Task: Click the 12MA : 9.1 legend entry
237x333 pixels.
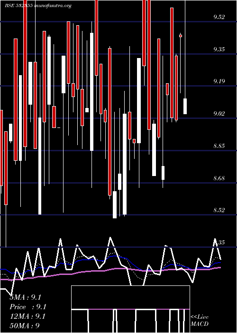Action: [x=27, y=316]
